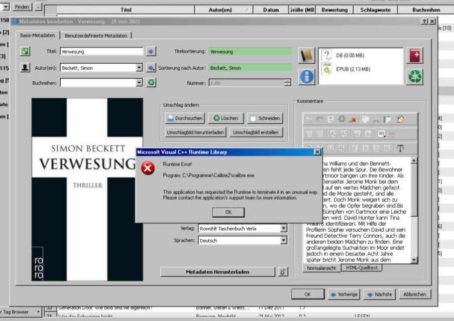Decrease indentation in comments editor

coord(369,133)
